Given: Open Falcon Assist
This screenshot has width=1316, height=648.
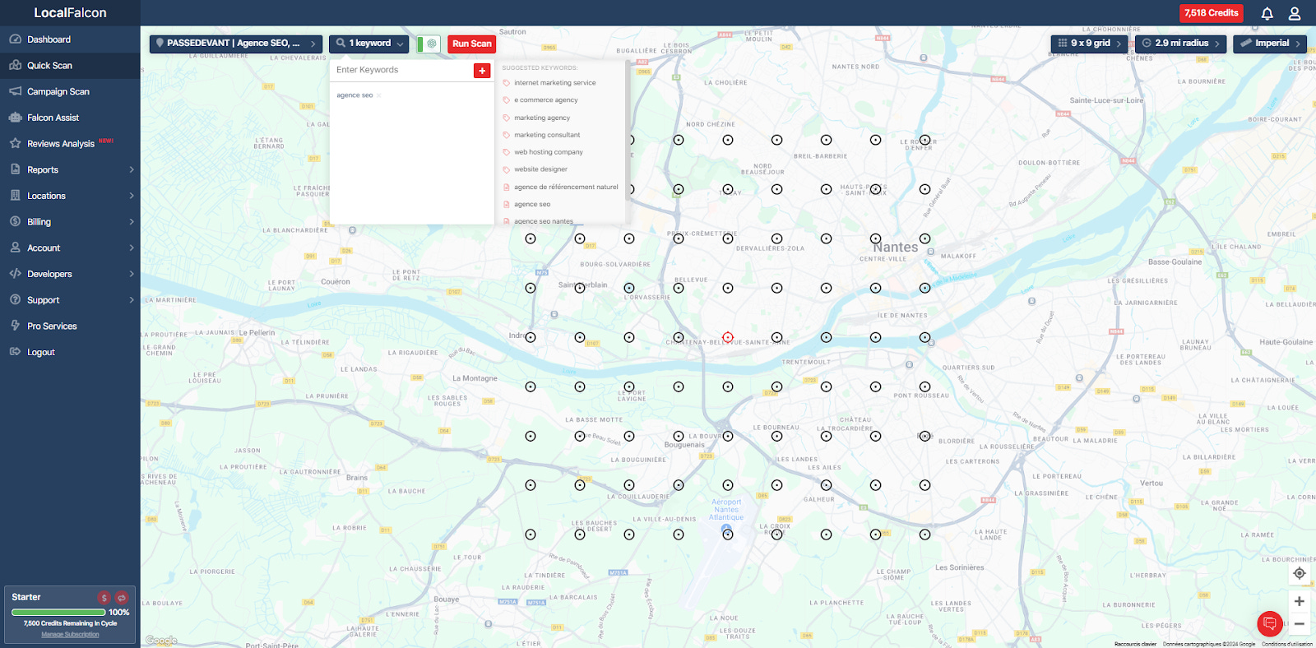Looking at the screenshot, I should click(x=70, y=118).
